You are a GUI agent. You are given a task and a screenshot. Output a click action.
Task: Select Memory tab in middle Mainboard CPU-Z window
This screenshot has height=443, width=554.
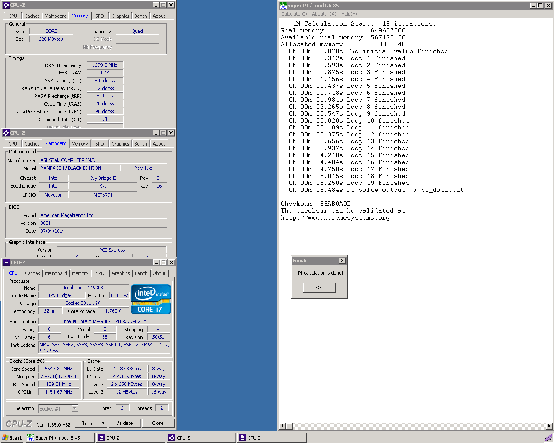point(80,144)
